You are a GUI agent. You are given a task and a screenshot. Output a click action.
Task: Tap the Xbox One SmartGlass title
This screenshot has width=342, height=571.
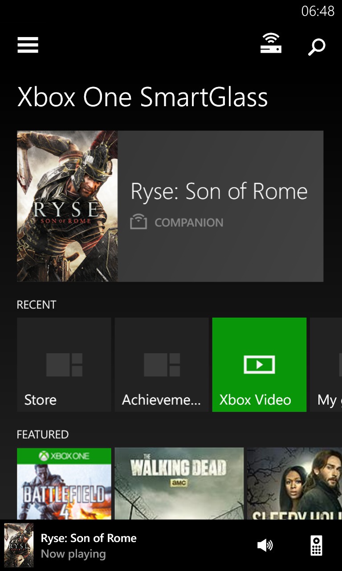[142, 97]
